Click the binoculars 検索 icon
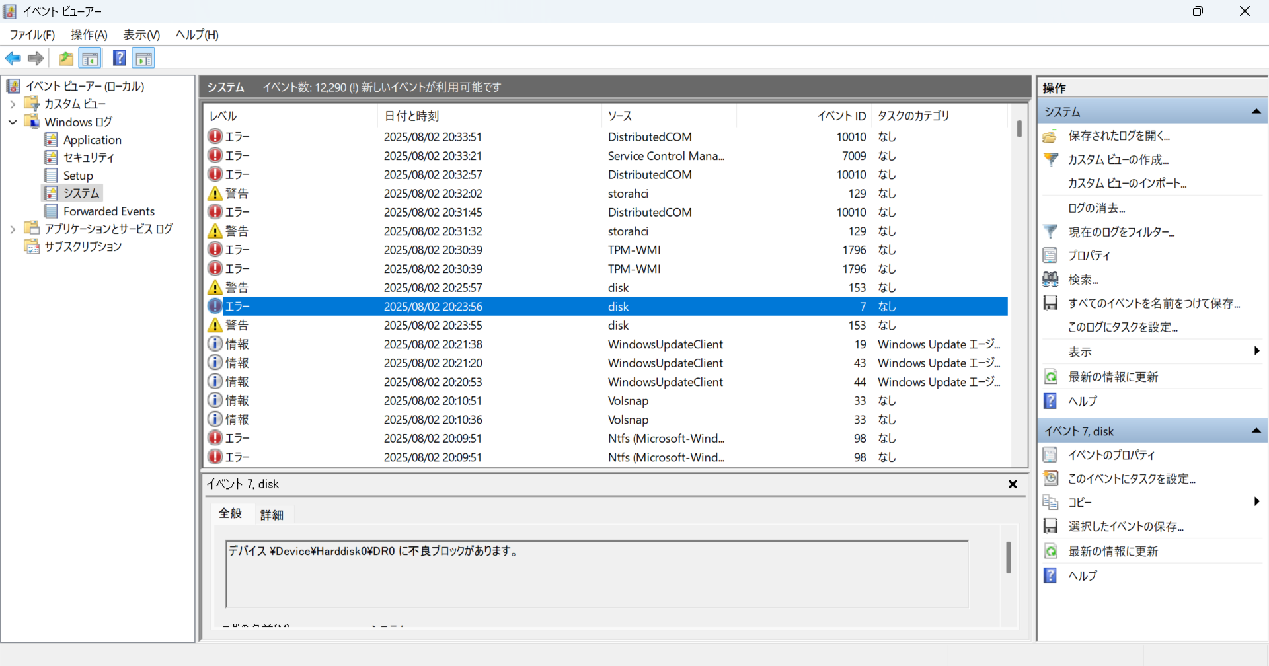This screenshot has width=1269, height=666. (x=1050, y=279)
